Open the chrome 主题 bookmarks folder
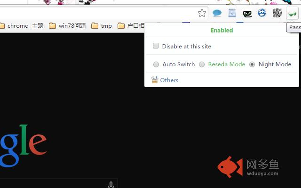Screen dimensions: 301x188 pyautogui.click(x=22, y=26)
